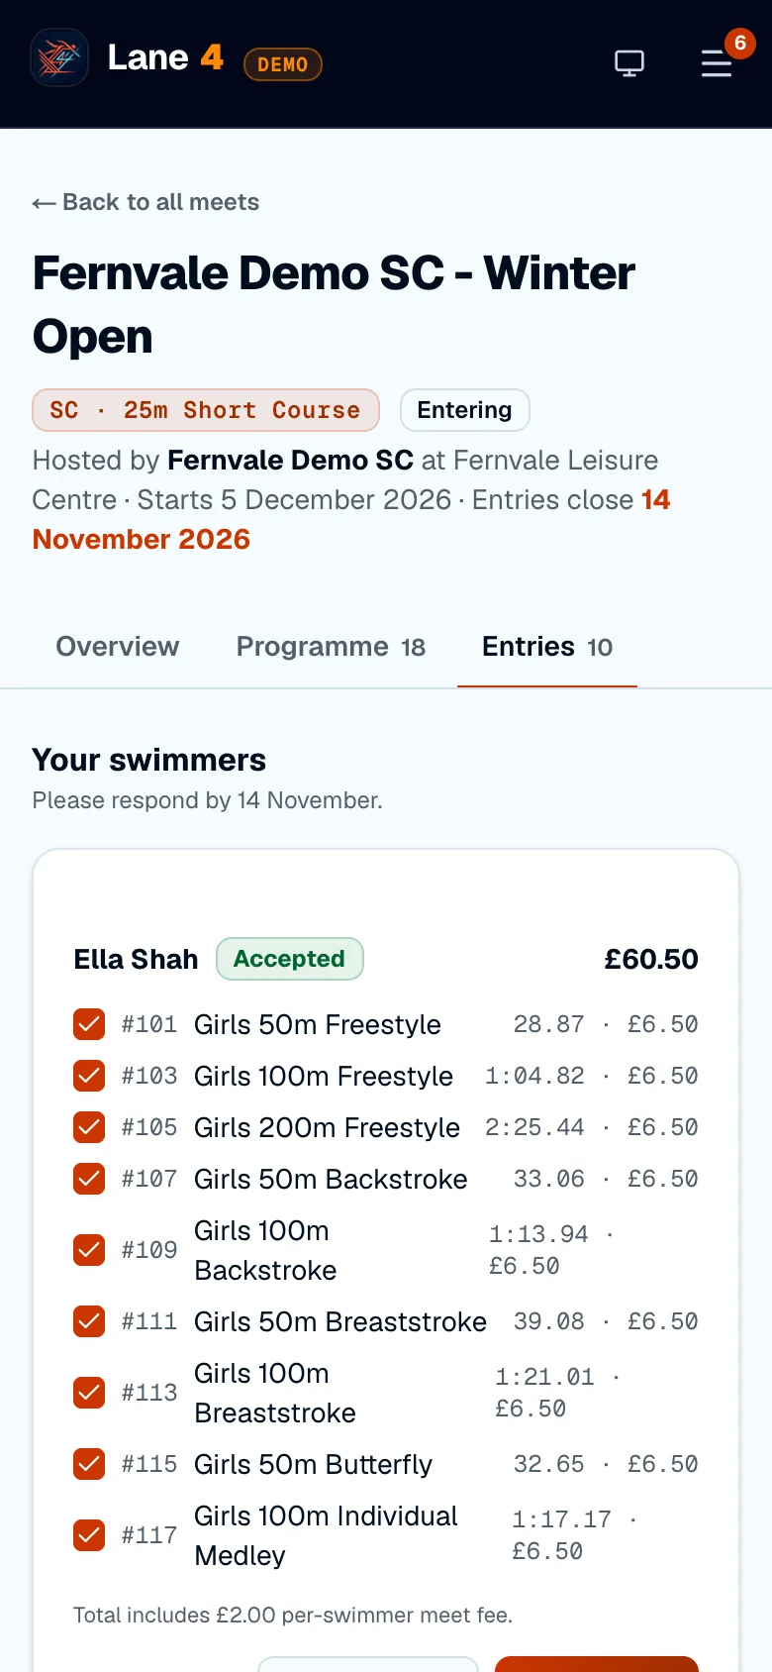Open the Programme tab

coord(331,647)
